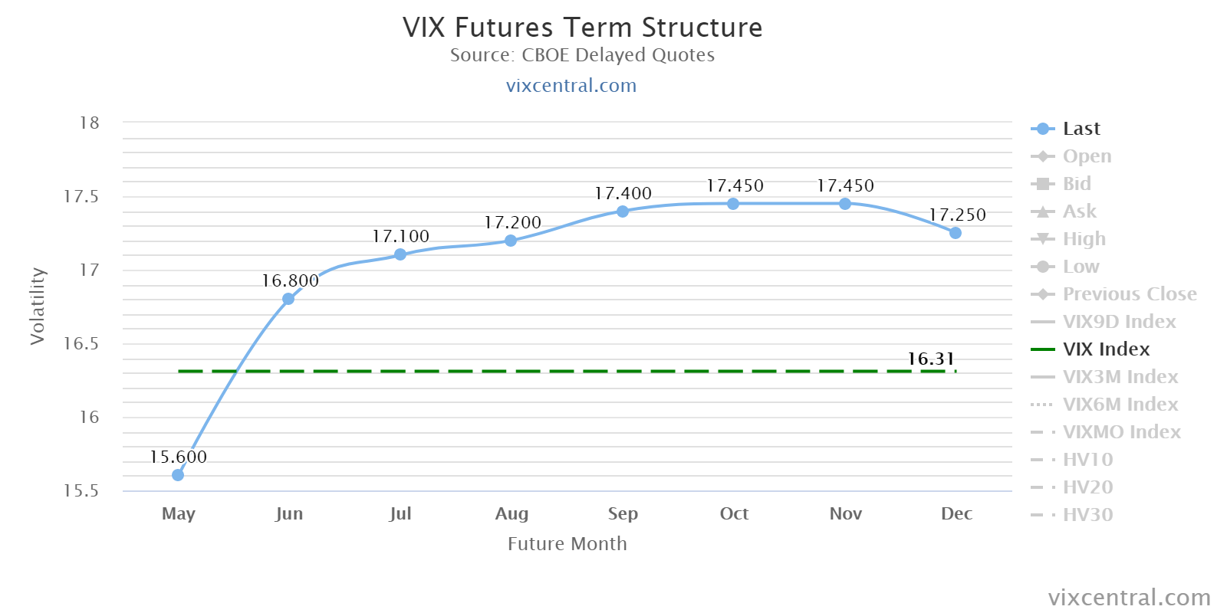
Task: Enable the HV10 legend entry
Action: [x=1087, y=460]
